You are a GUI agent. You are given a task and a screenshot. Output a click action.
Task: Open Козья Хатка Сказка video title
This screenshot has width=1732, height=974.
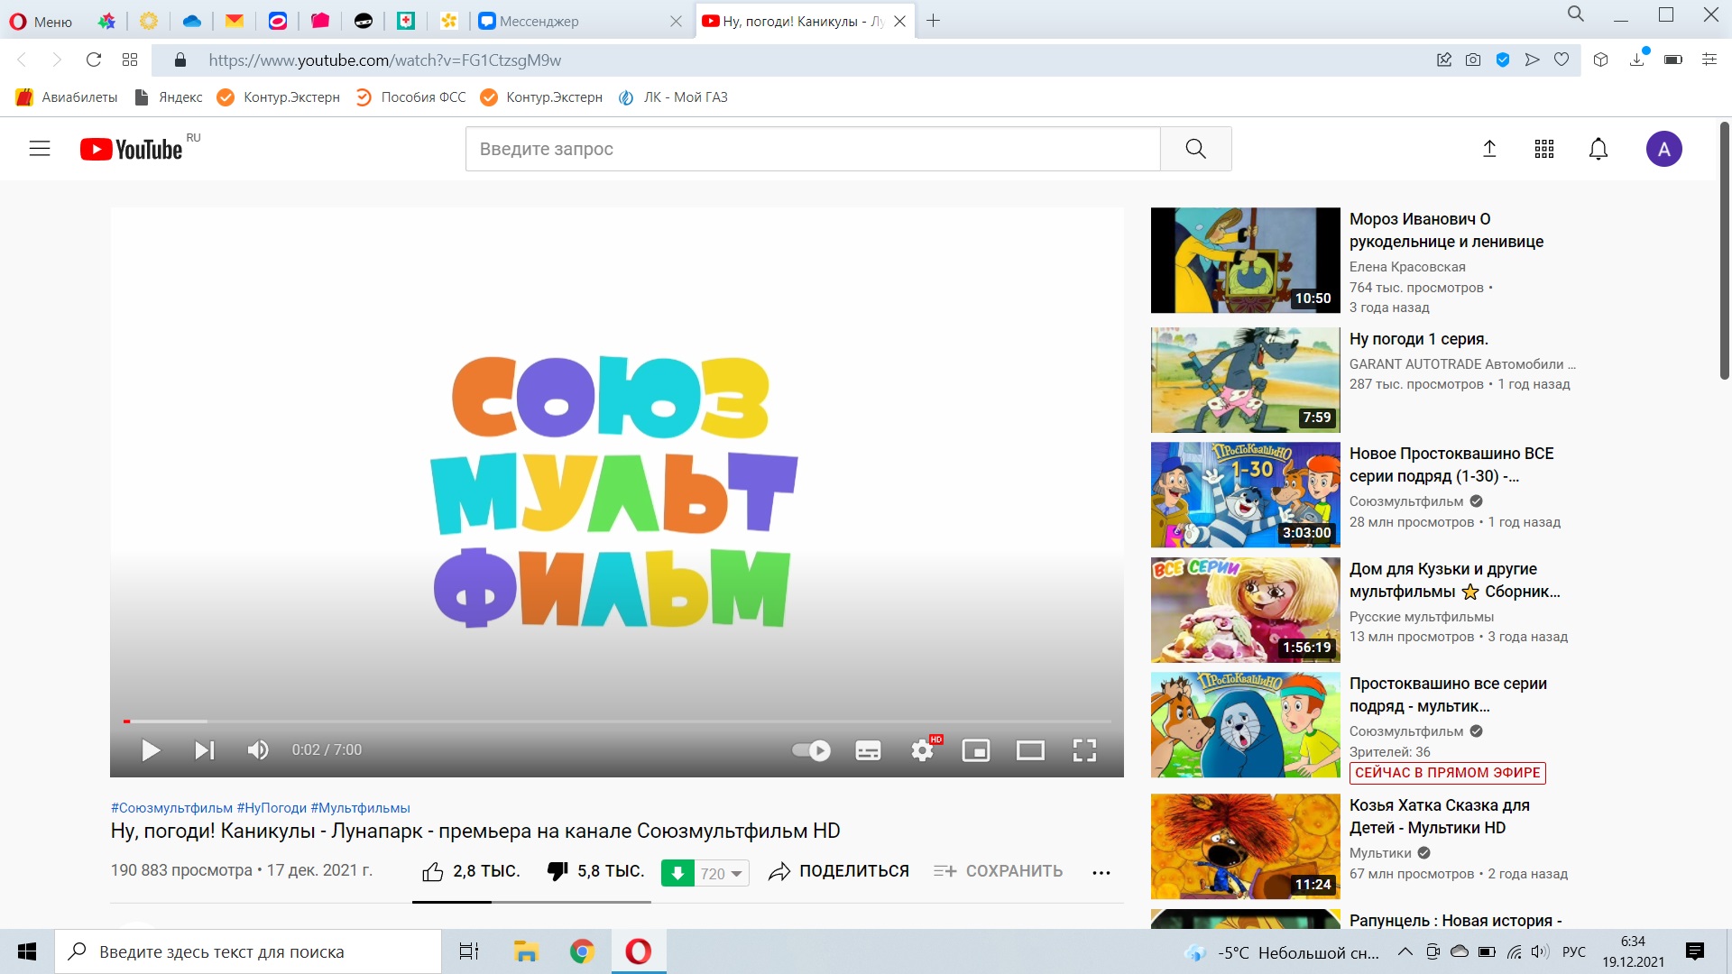point(1440,816)
